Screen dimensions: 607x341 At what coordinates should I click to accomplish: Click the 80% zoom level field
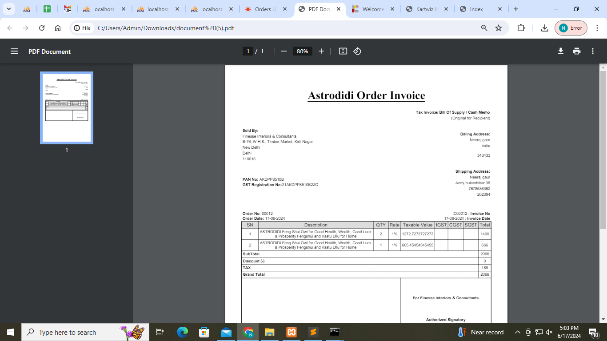pyautogui.click(x=302, y=51)
